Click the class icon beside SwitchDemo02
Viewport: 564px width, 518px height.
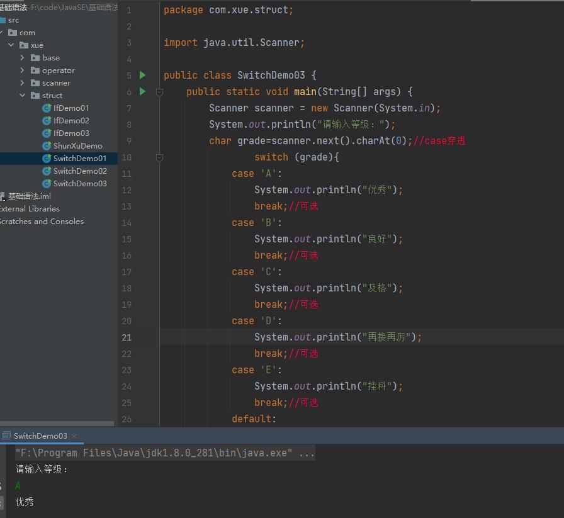click(47, 171)
